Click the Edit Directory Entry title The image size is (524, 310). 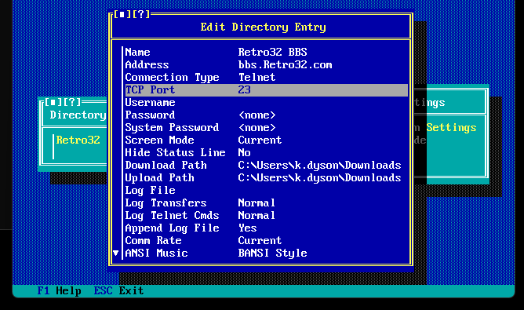coord(263,27)
